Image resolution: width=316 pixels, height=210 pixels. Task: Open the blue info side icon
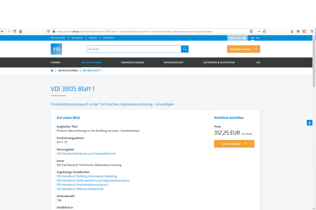pyautogui.click(x=309, y=123)
